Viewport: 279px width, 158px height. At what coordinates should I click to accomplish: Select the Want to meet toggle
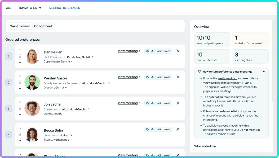[20, 26]
